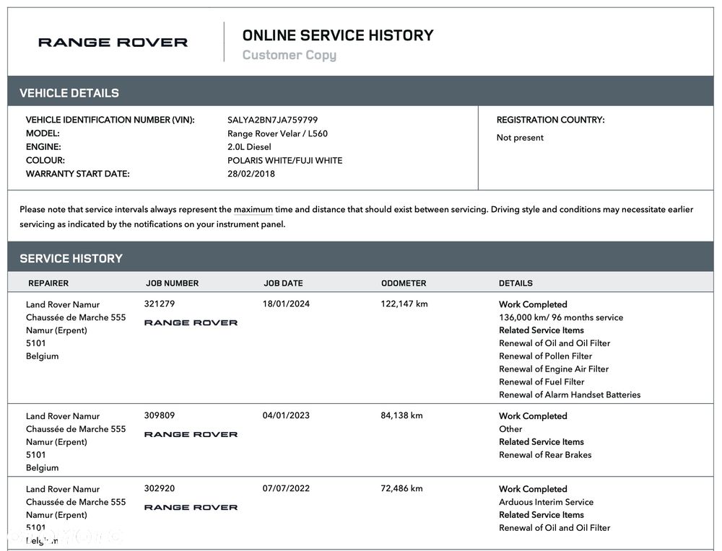Click Vehicle Identification Number (VIN) label
The height and width of the screenshot is (551, 722).
point(110,120)
